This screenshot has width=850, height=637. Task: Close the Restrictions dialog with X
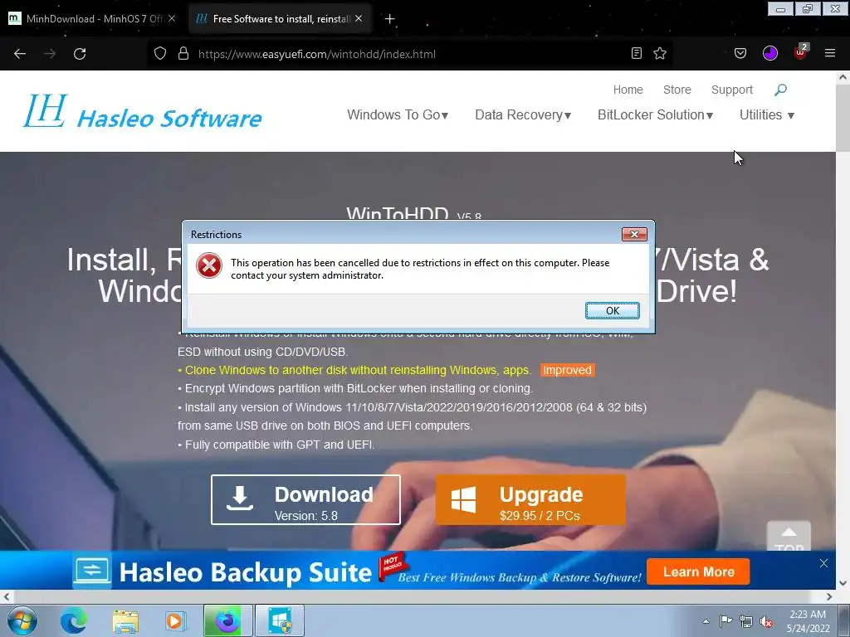pos(634,234)
